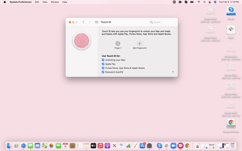Viewport: 242px width, 151px height.
Task: Click the help question mark button
Action: [x=173, y=72]
